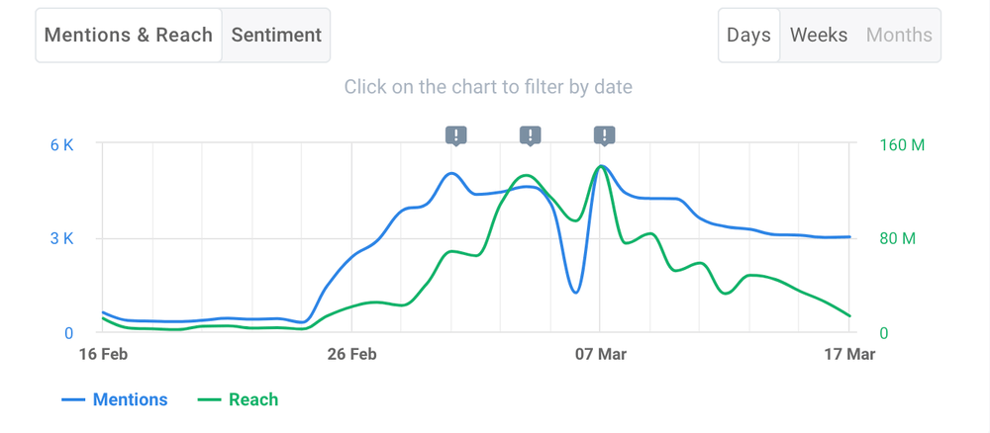The width and height of the screenshot is (990, 433).
Task: Toggle the Reach series label in legend
Action: pyautogui.click(x=253, y=400)
